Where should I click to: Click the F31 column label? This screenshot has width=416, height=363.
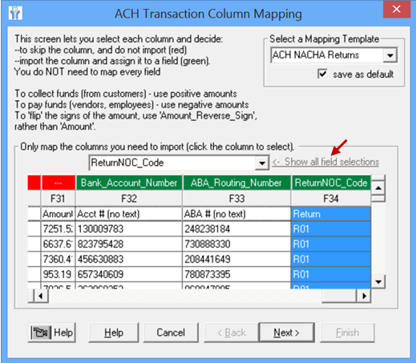58,199
